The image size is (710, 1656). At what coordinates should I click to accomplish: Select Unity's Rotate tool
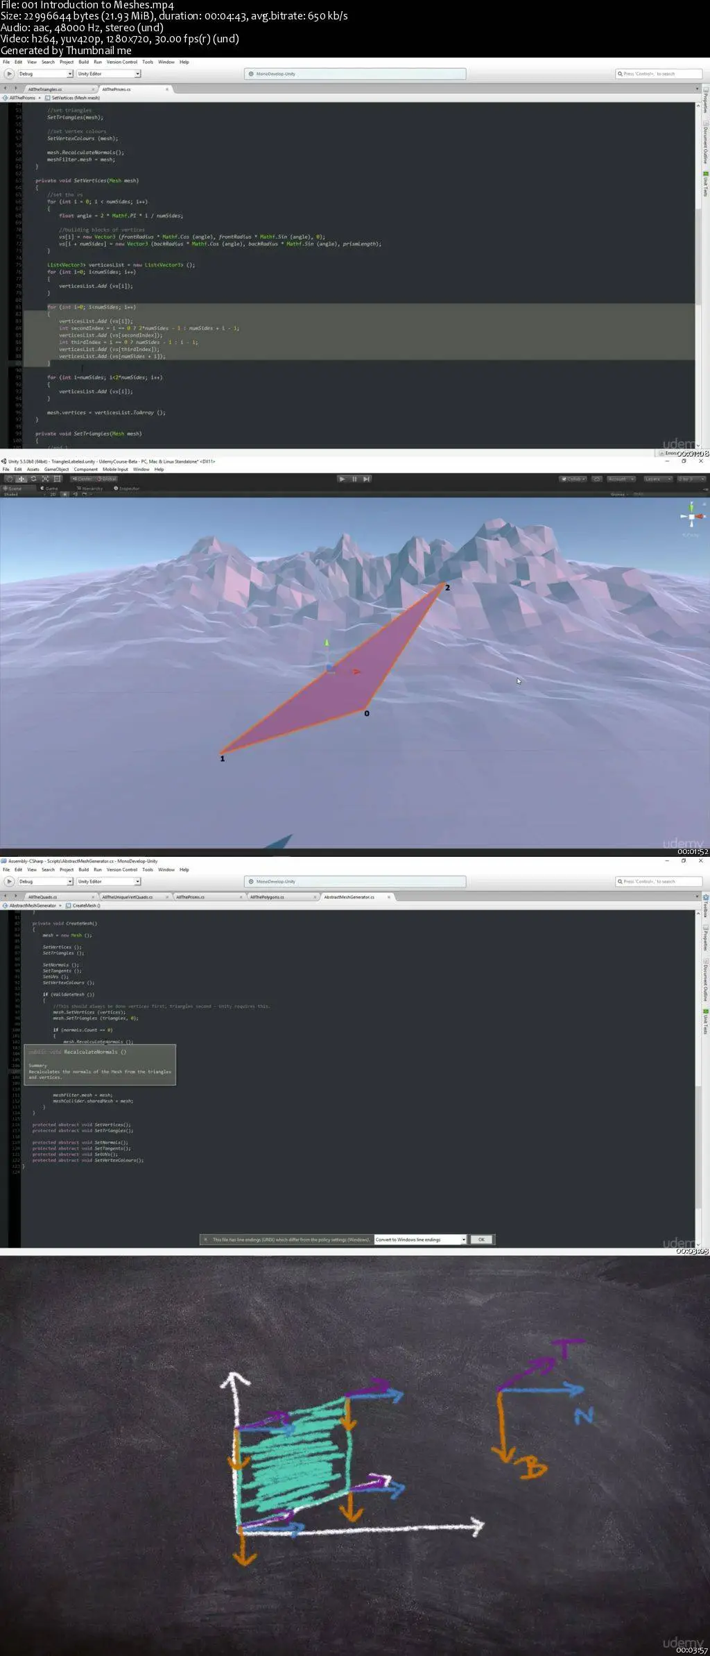[33, 479]
